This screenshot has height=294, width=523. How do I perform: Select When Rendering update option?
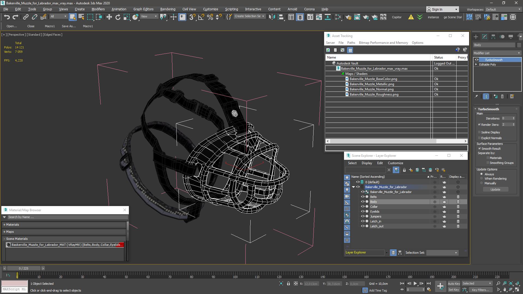coord(482,179)
